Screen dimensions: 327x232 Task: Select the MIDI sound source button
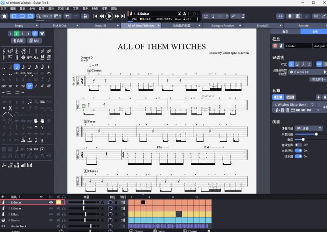pyautogui.click(x=291, y=97)
